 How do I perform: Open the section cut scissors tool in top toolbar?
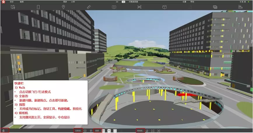(139, 7)
